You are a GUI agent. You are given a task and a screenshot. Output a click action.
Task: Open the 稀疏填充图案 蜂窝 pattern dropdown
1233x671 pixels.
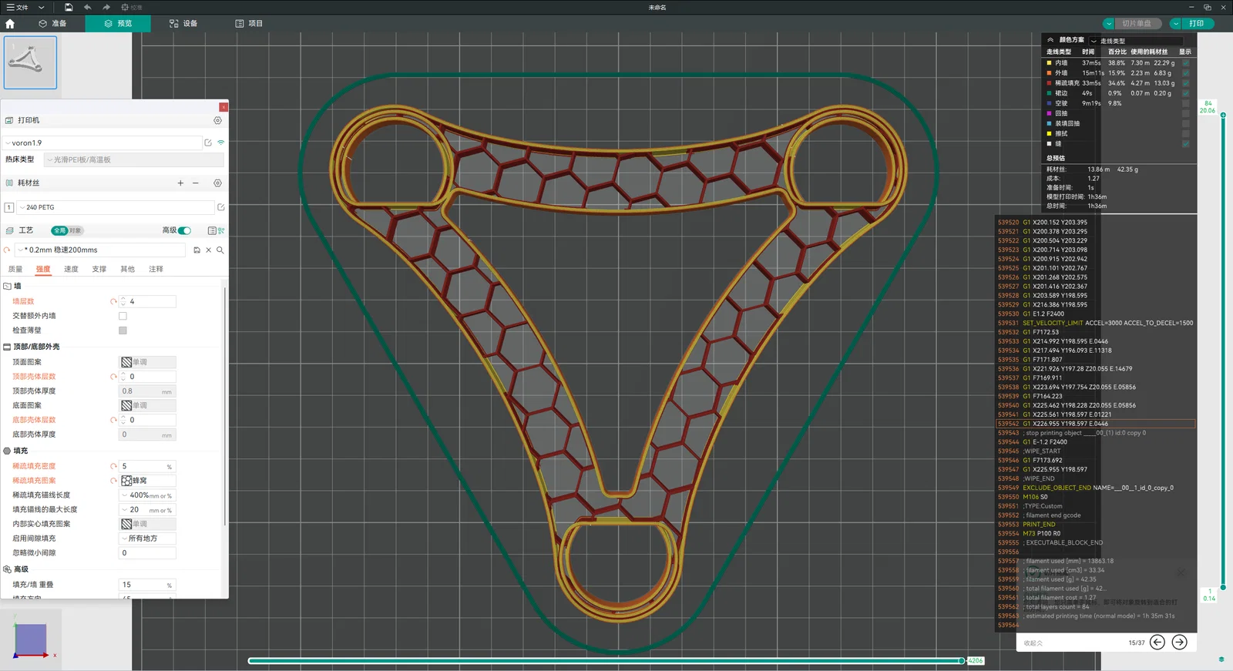tap(148, 481)
